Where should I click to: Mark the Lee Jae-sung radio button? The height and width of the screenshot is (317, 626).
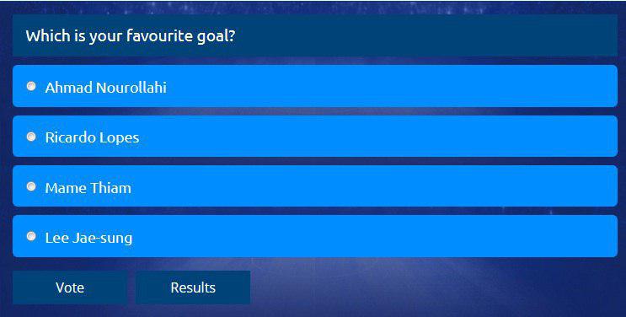tap(31, 236)
